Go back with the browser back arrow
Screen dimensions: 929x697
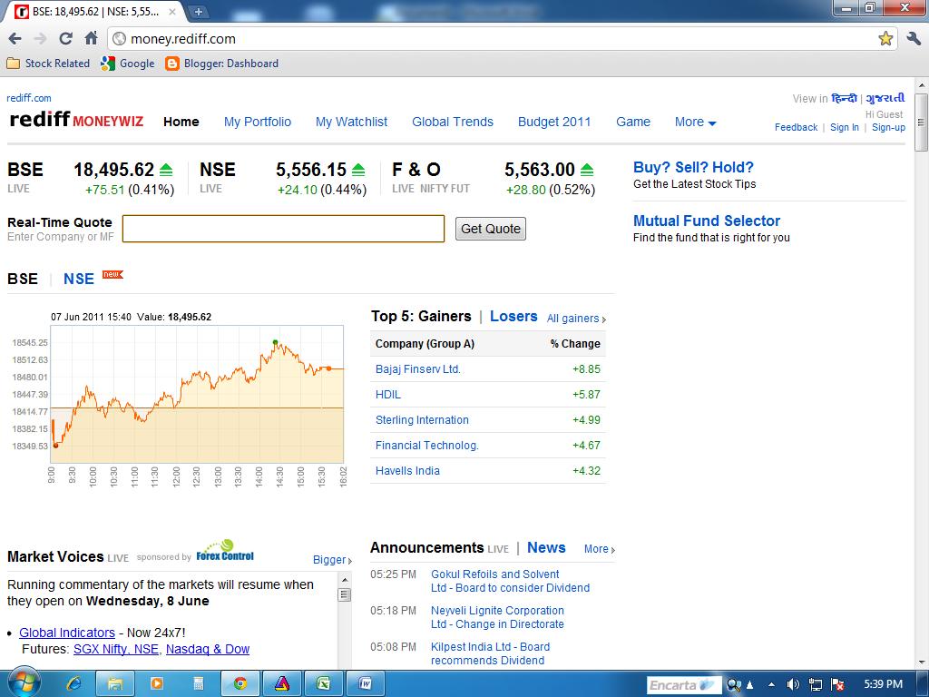[15, 39]
